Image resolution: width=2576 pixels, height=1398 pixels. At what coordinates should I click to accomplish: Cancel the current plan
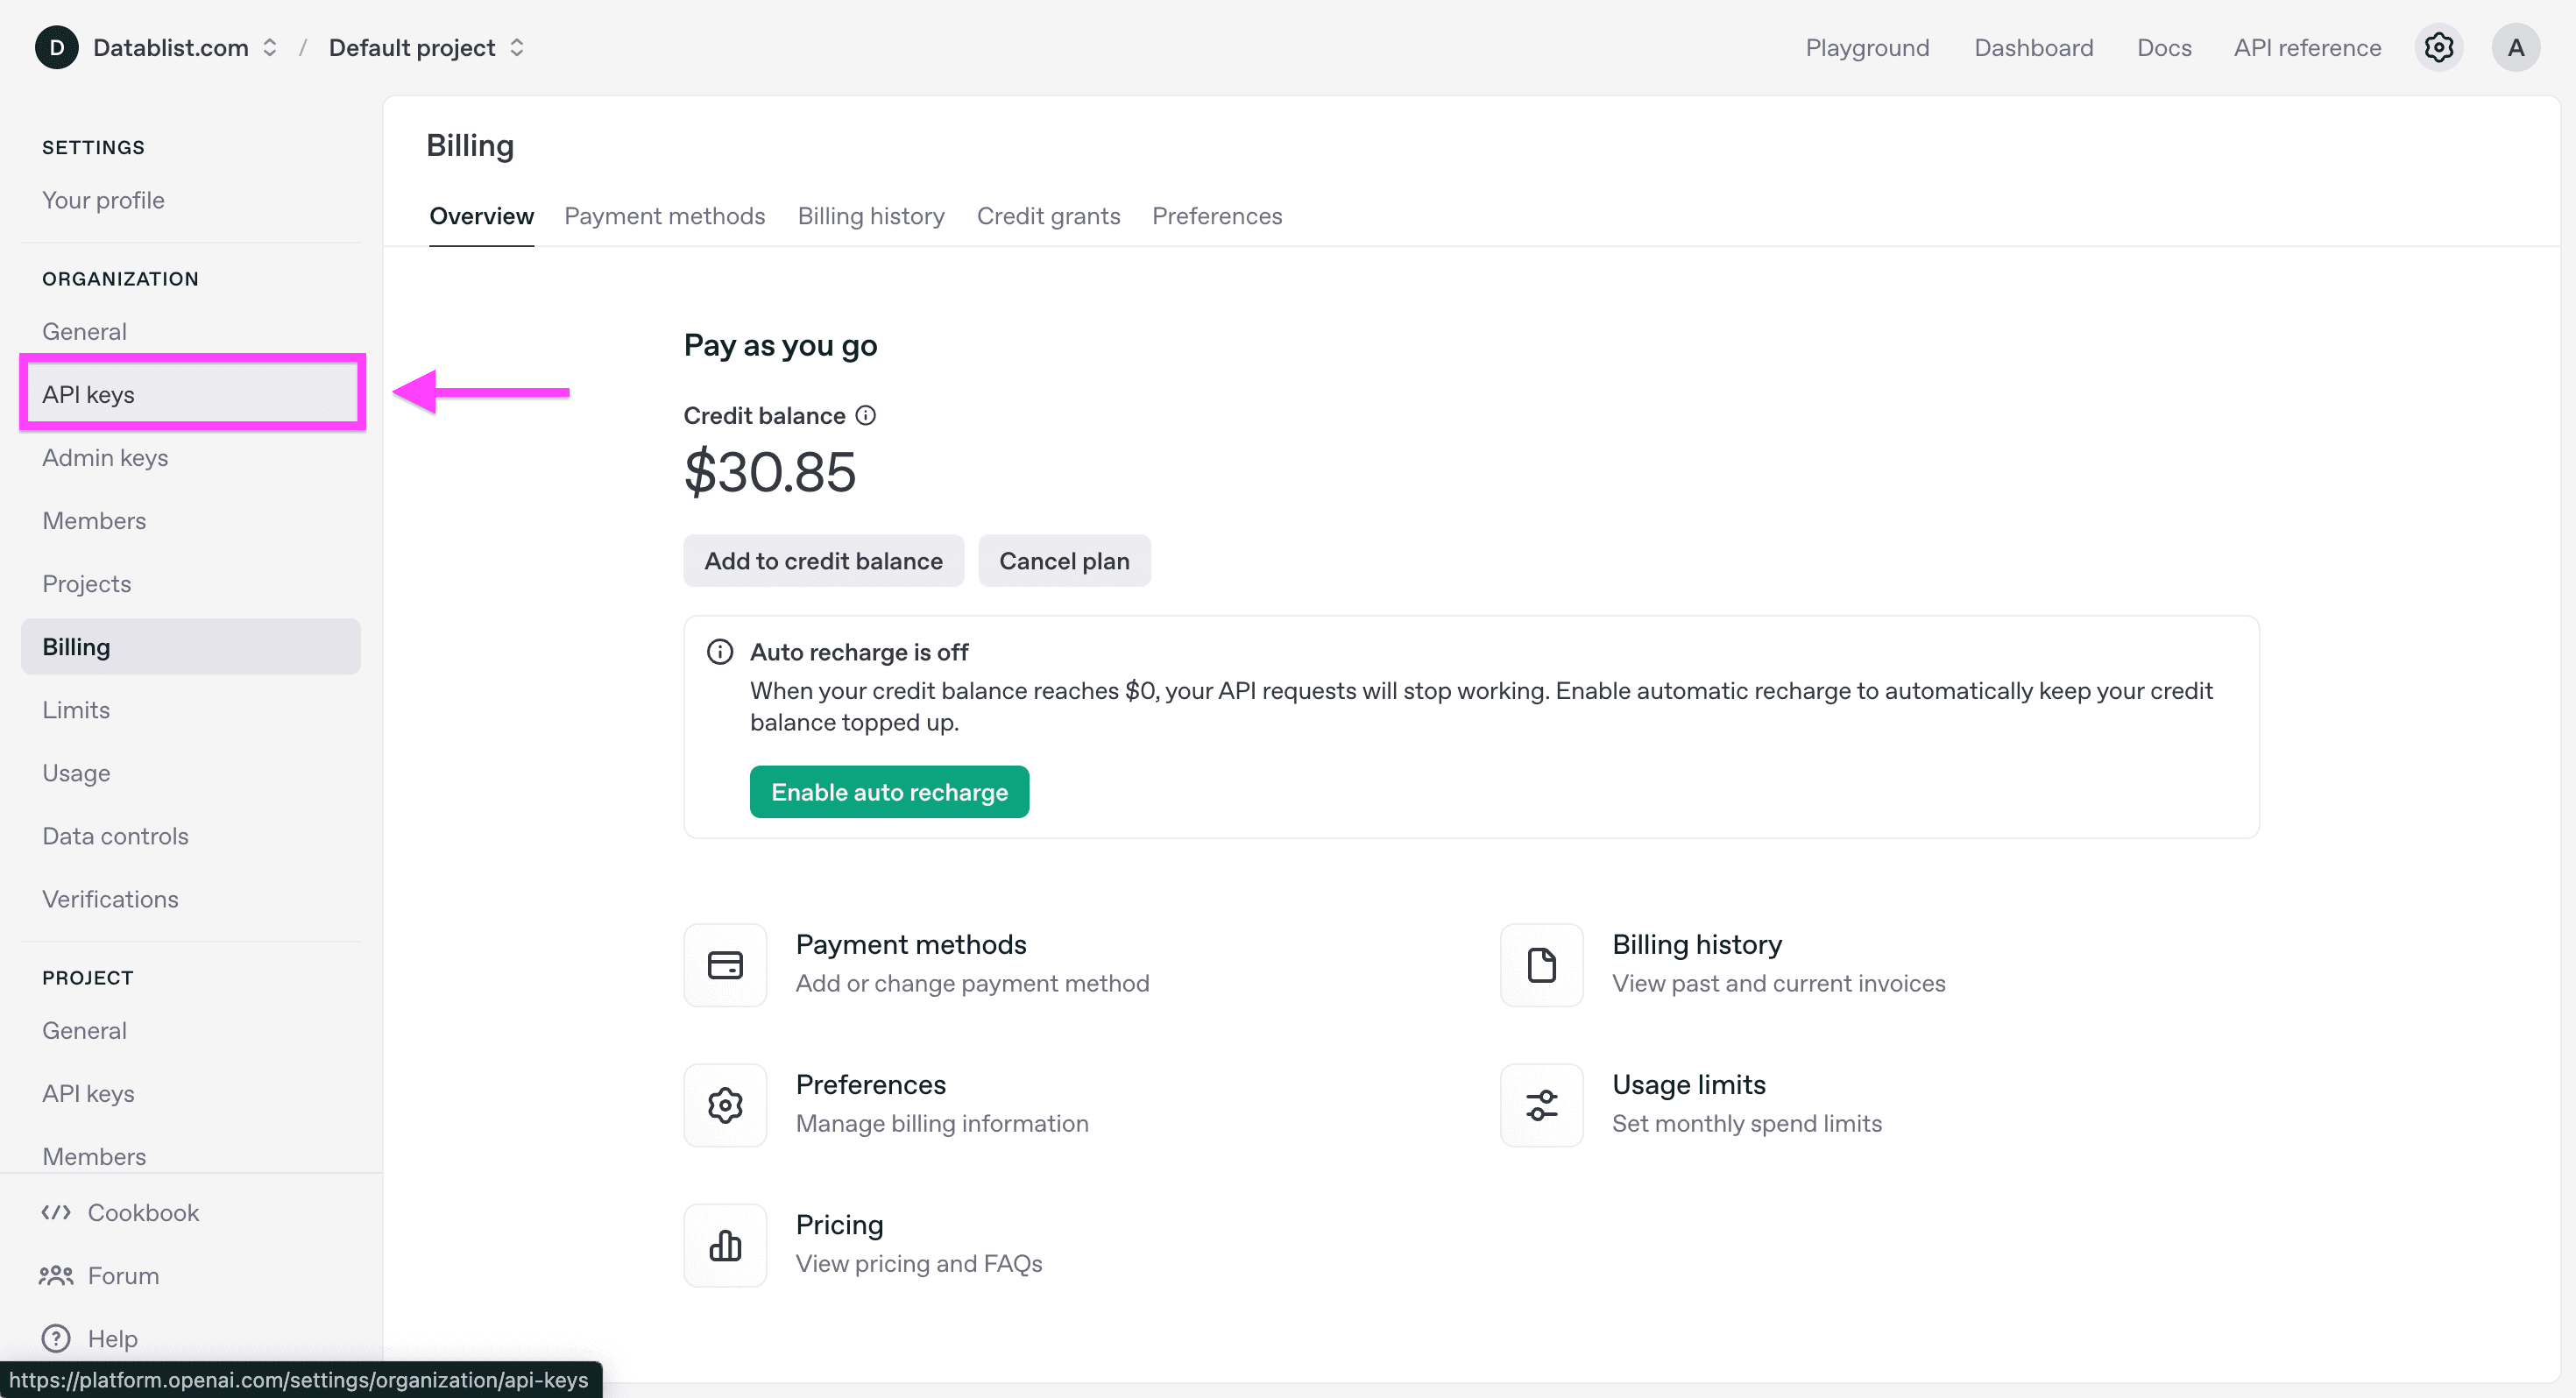coord(1064,560)
